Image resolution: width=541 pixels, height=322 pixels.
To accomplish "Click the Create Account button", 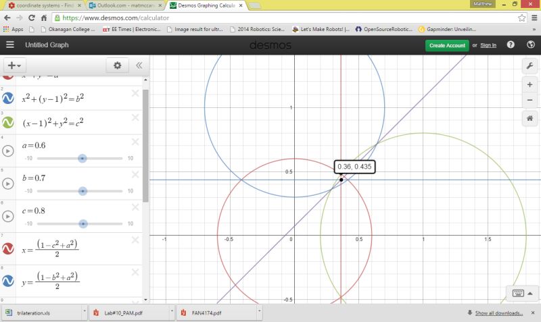I will [x=447, y=45].
